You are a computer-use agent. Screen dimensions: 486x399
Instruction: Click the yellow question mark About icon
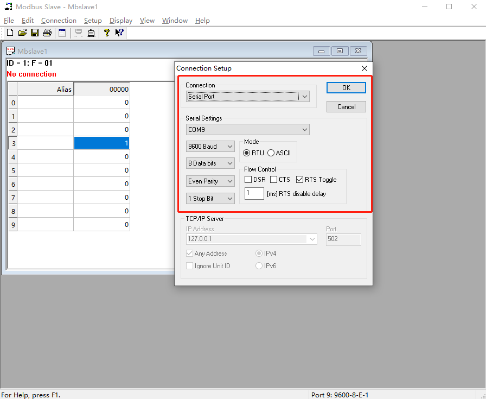coord(107,33)
